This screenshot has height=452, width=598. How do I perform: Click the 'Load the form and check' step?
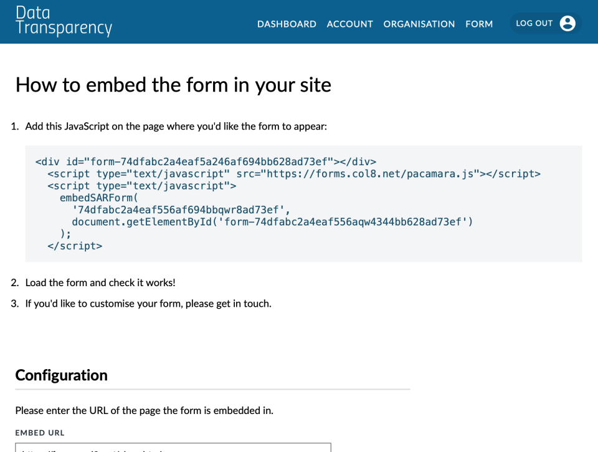[x=100, y=282]
